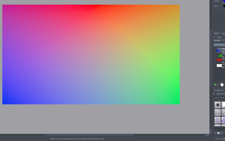Toggle visibility of the green layer
Screen dimensions: 225x141
click(x=223, y=57)
